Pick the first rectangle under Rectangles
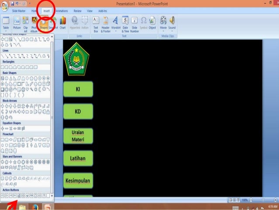Viewport: 279px width, 210px height. click(3, 67)
